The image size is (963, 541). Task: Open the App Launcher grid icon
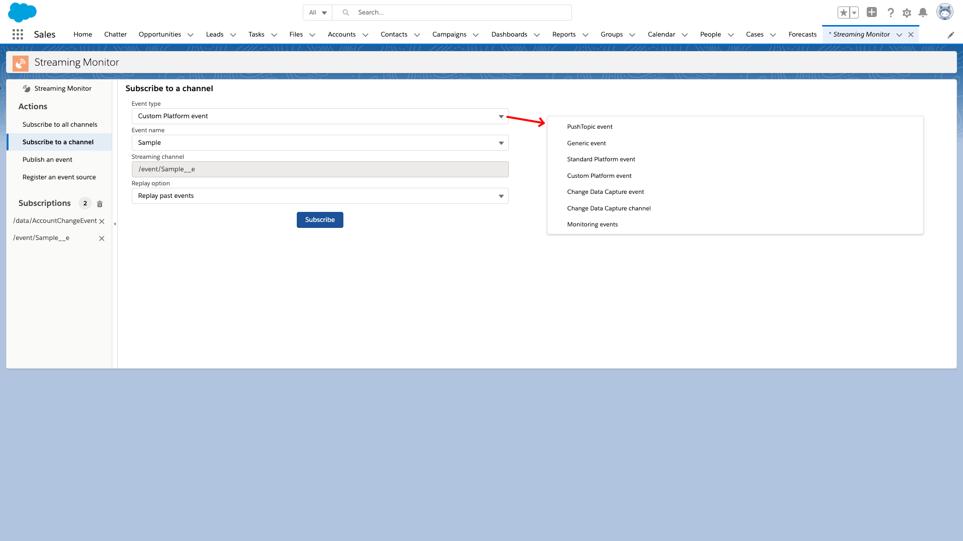(18, 34)
